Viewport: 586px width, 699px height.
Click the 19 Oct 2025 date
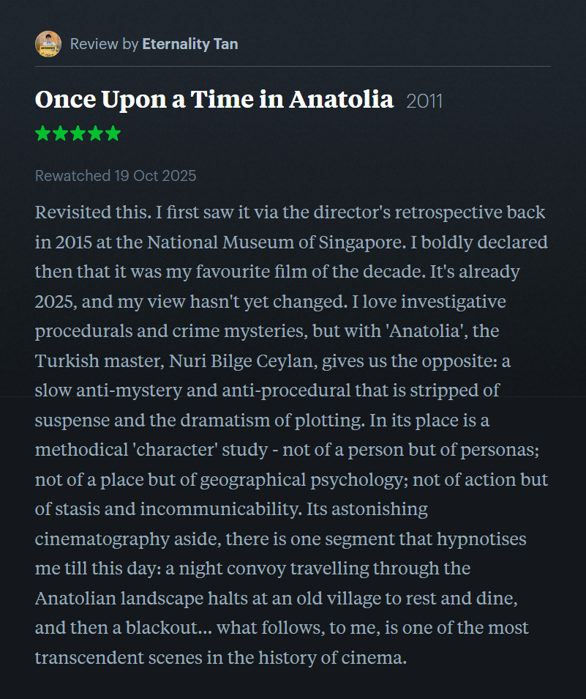click(155, 176)
